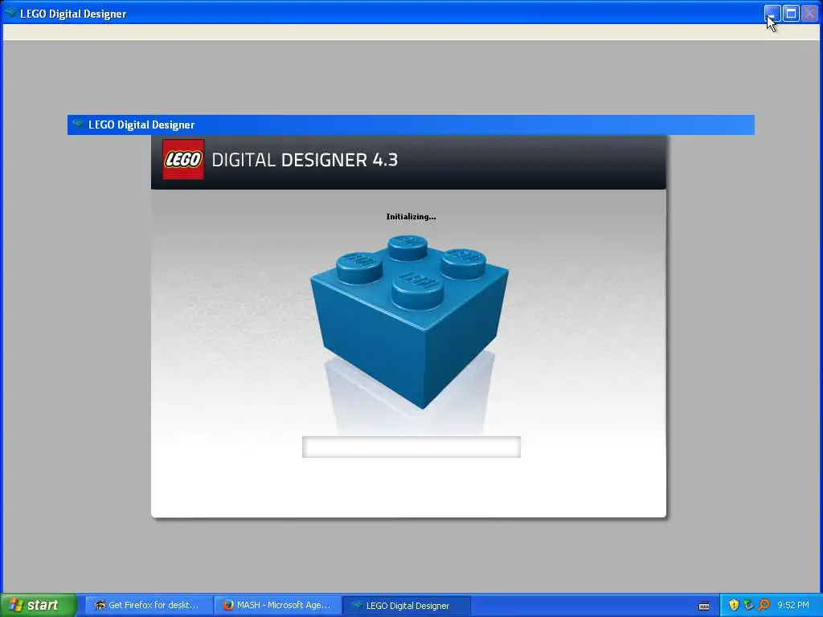Switch to MASH - Microsoft Agent taskbar window
Viewport: 823px width, 617px height.
(x=277, y=605)
